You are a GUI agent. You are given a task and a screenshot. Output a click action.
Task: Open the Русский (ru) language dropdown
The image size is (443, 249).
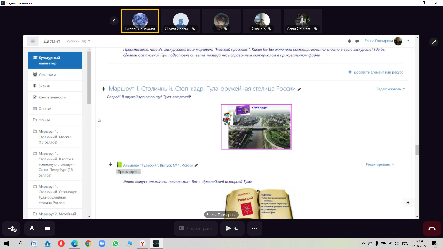coord(78,41)
